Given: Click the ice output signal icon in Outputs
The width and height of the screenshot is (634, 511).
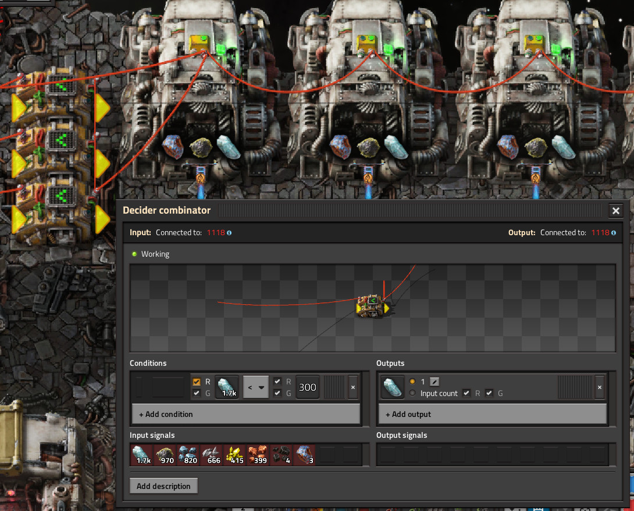Looking at the screenshot, I should (393, 387).
